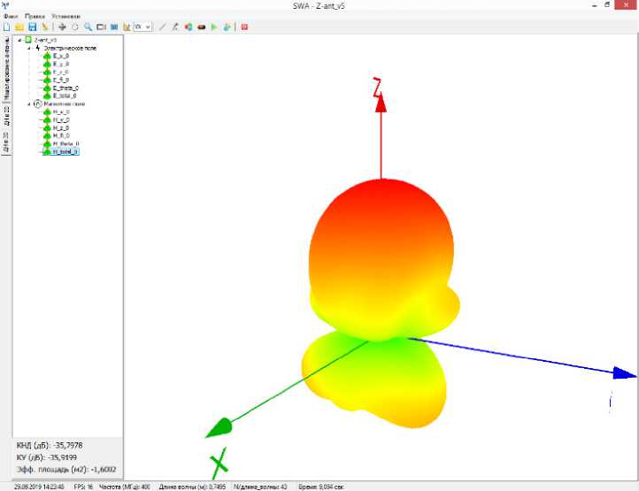Viewport: 639px width, 491px height.
Task: Click the New file toolbar icon
Action: [7, 27]
